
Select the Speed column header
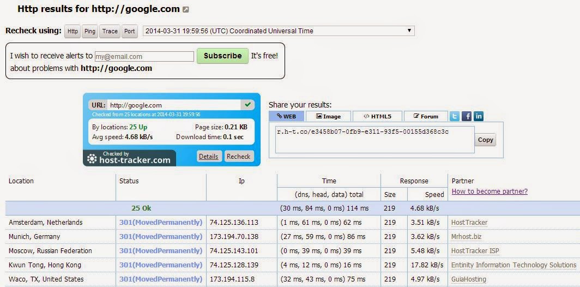(434, 194)
